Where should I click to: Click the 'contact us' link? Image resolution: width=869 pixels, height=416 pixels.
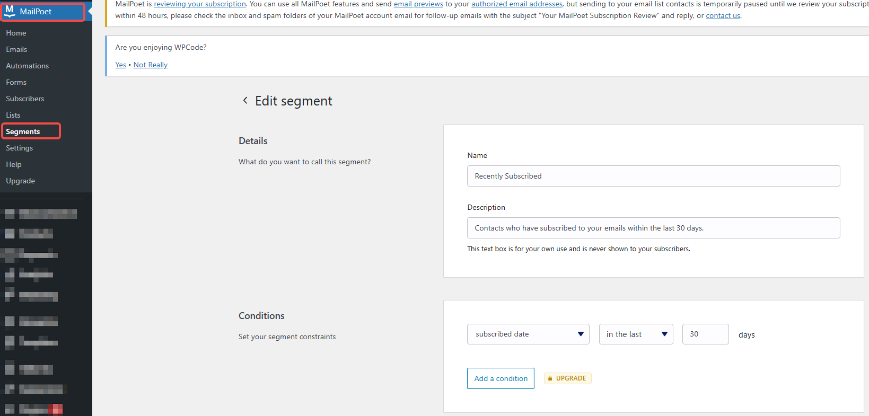(723, 15)
